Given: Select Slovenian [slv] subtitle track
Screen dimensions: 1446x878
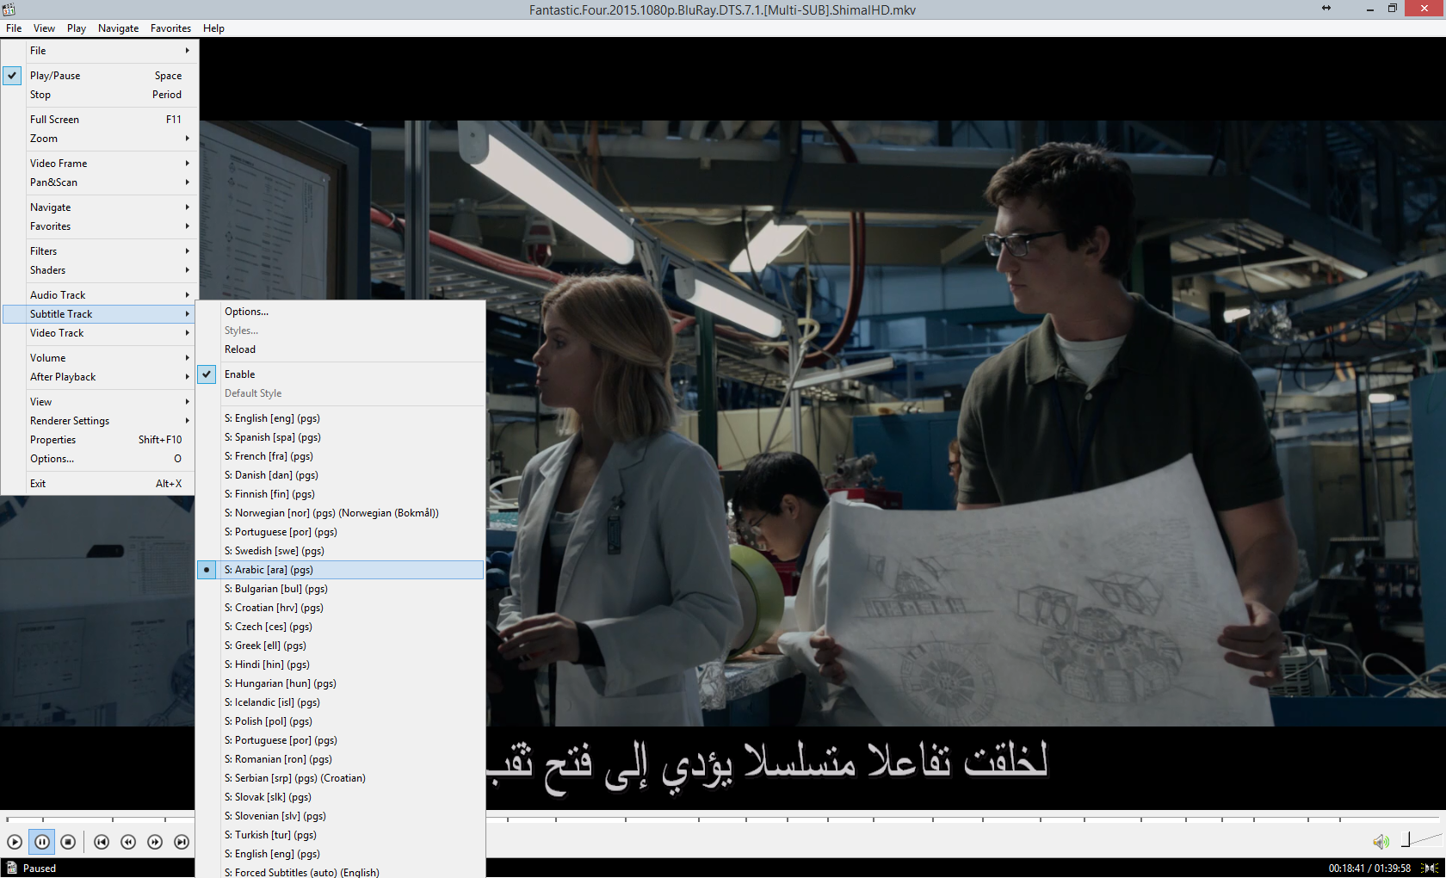Looking at the screenshot, I should [341, 816].
